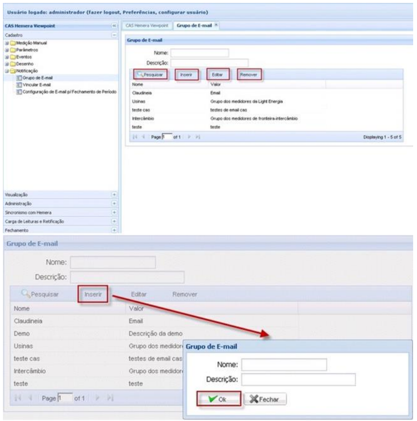Click Remover in the upper grid toolbar
The width and height of the screenshot is (417, 421).
(x=249, y=75)
